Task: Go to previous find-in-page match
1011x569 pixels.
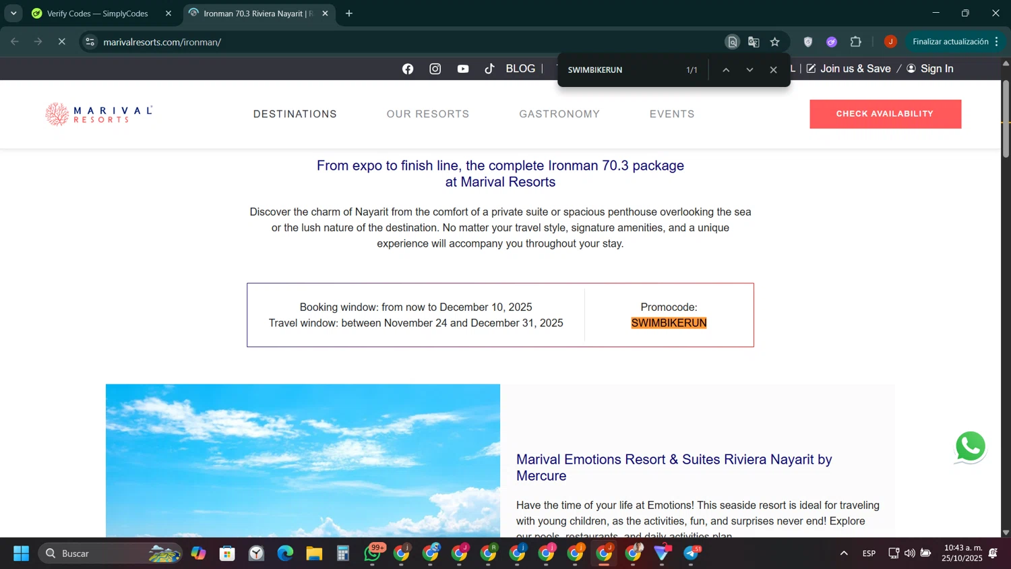Action: (726, 70)
